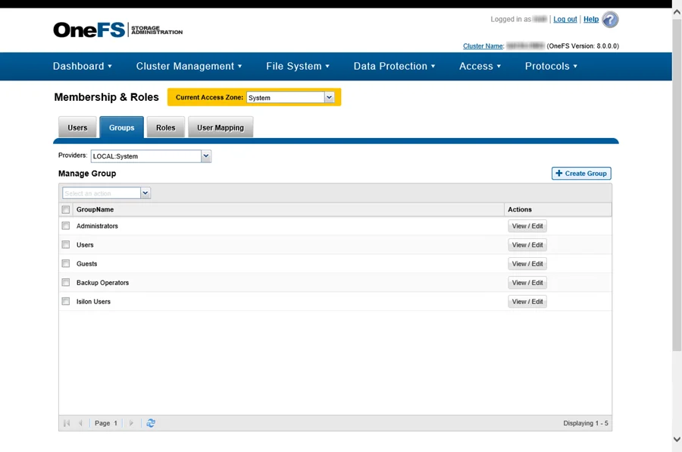Viewport: 682px width, 452px height.
Task: Go to previous page arrow icon
Action: coord(80,423)
